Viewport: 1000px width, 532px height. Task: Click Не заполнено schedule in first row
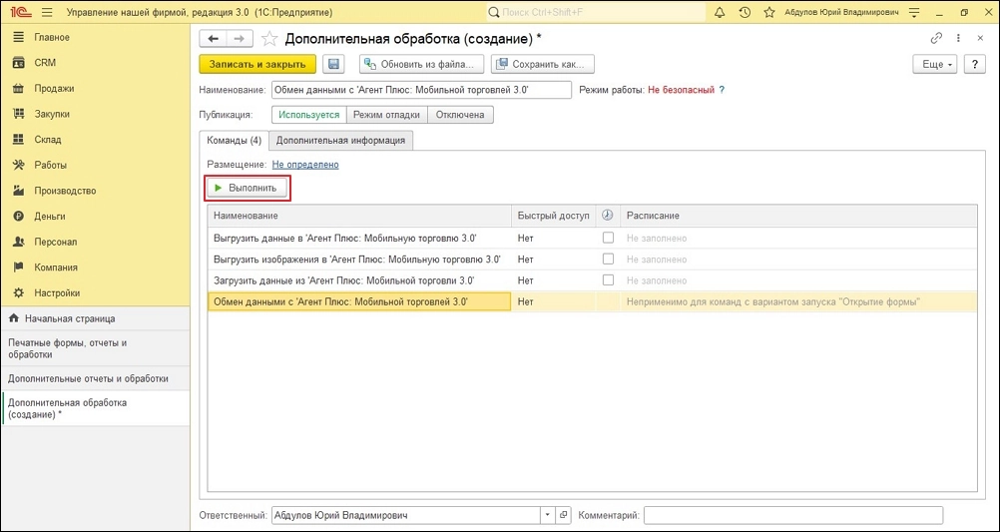657,238
